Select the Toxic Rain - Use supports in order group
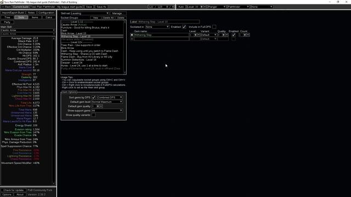The width and height of the screenshot is (351, 197). coord(92,45)
